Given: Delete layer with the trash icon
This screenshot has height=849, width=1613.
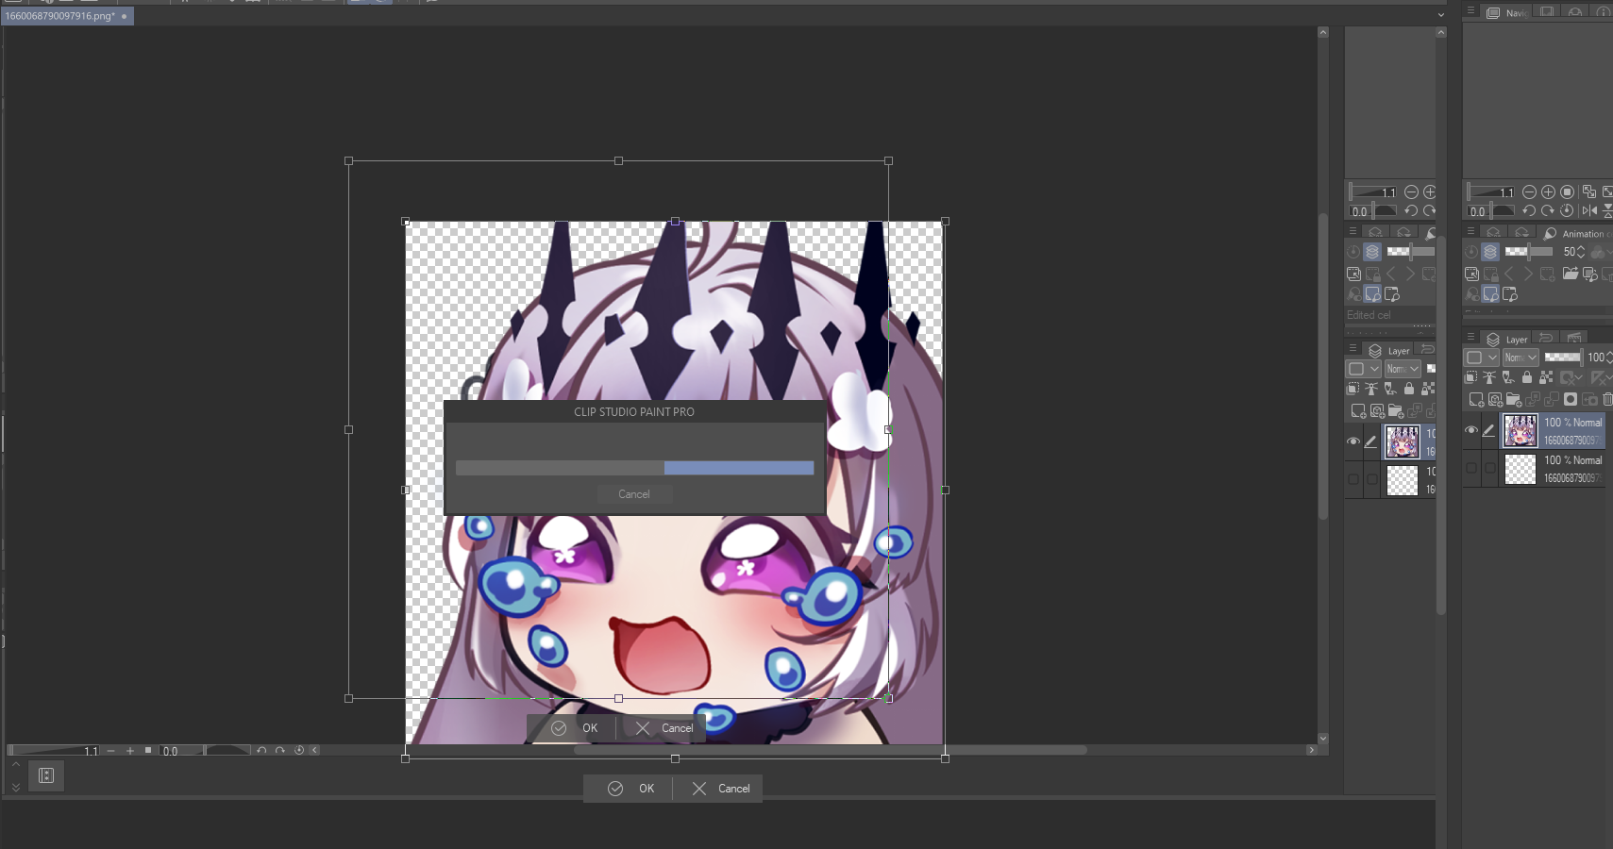Looking at the screenshot, I should pos(1607,400).
